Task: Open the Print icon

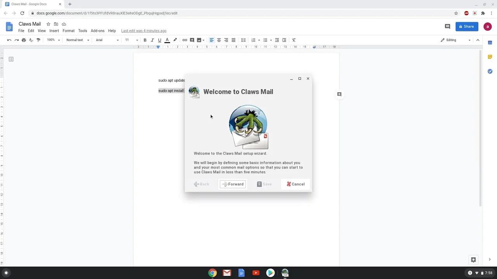Action: 24,40
